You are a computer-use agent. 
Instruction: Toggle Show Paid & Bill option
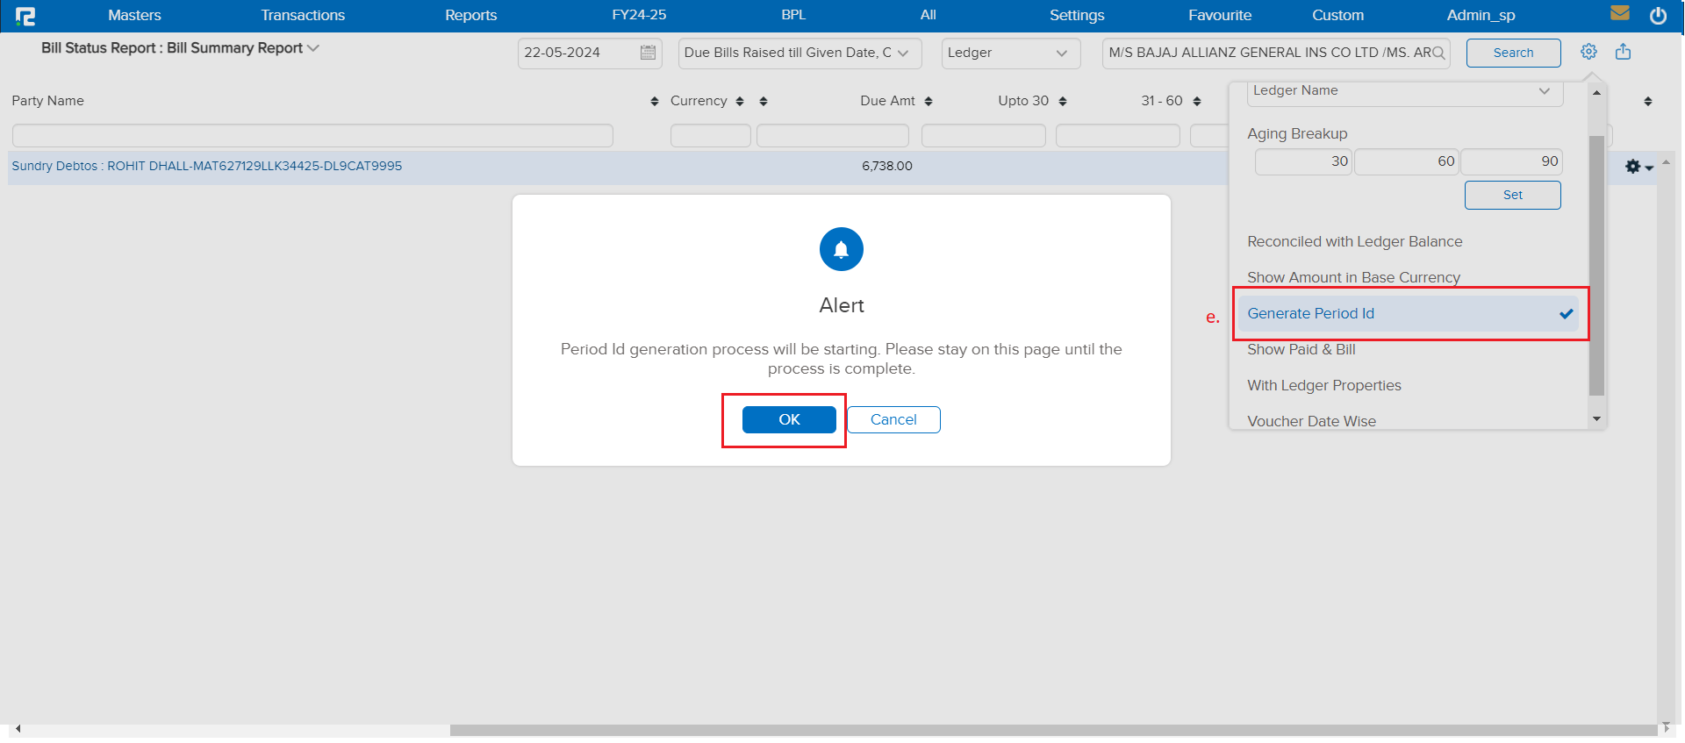(x=1301, y=350)
